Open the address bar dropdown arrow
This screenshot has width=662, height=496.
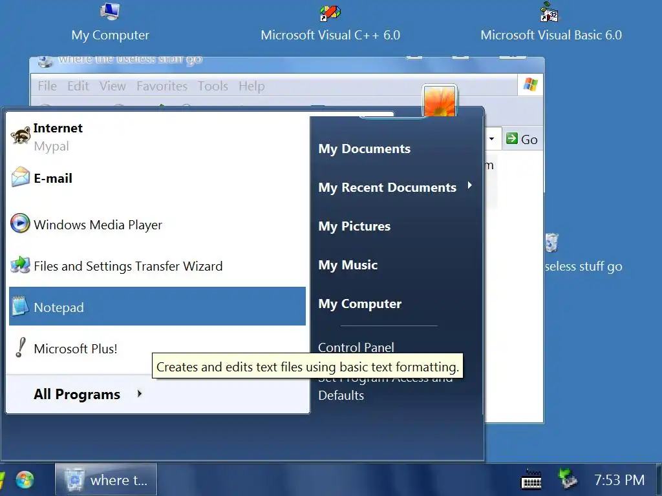[491, 139]
